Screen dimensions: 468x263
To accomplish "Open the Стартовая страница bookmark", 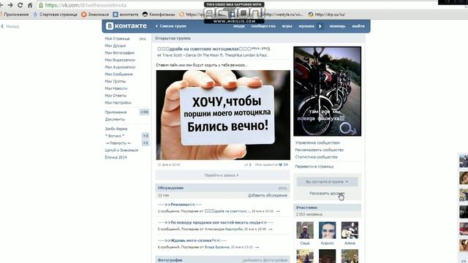I will tap(56, 15).
